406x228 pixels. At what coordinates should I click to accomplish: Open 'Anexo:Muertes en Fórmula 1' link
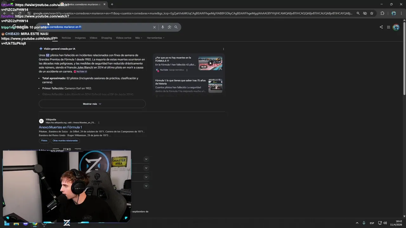[x=60, y=127]
